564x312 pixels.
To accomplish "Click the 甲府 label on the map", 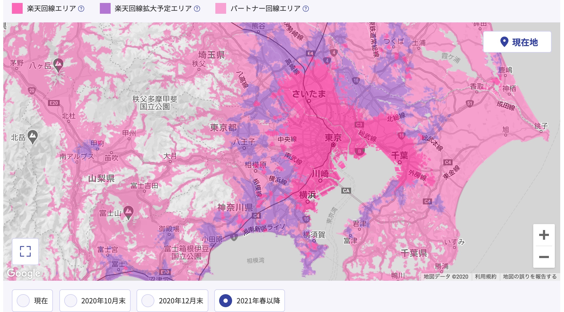I will click(97, 143).
